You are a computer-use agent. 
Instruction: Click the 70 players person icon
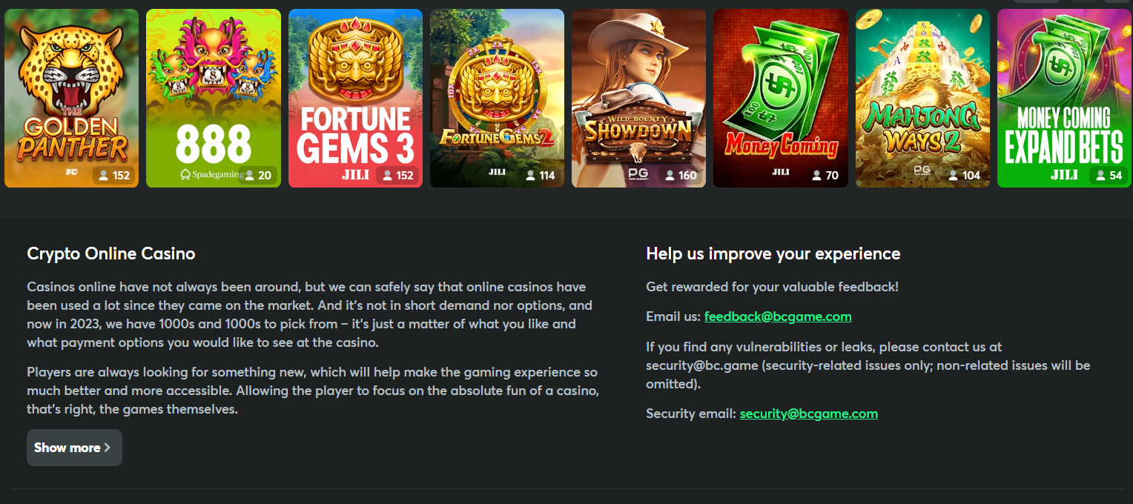tap(816, 176)
